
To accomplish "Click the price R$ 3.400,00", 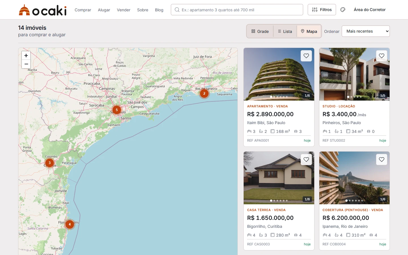I will 339,114.
